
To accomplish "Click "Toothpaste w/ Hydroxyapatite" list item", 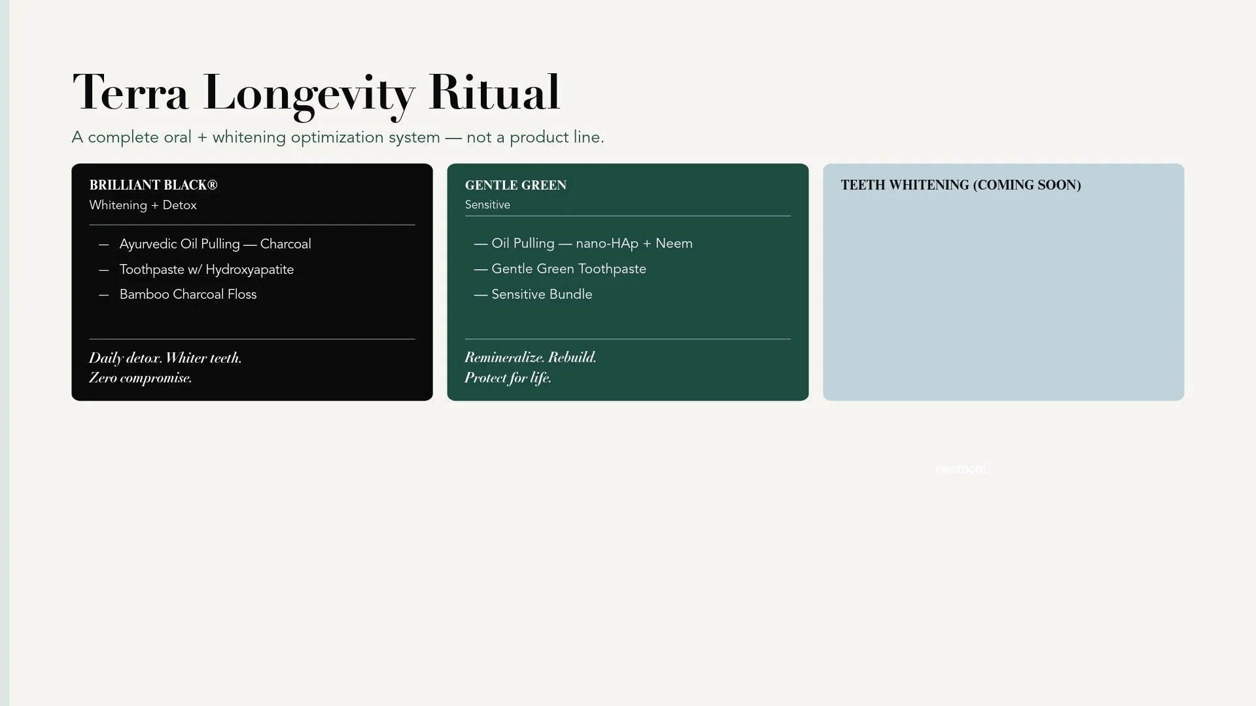I will click(x=207, y=269).
